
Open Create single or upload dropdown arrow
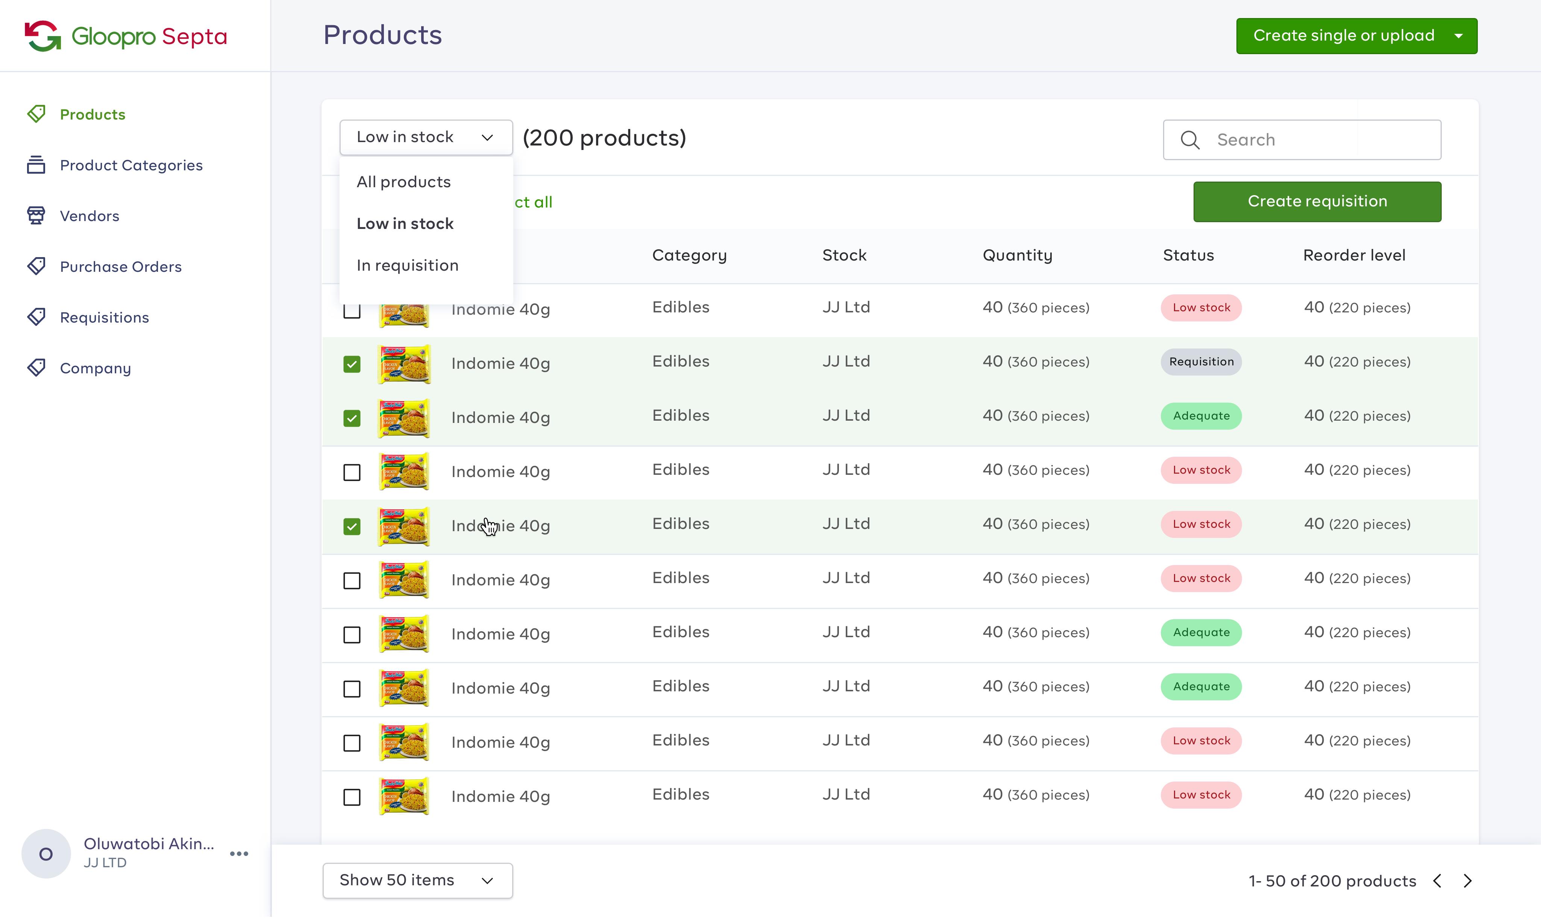pyautogui.click(x=1459, y=36)
